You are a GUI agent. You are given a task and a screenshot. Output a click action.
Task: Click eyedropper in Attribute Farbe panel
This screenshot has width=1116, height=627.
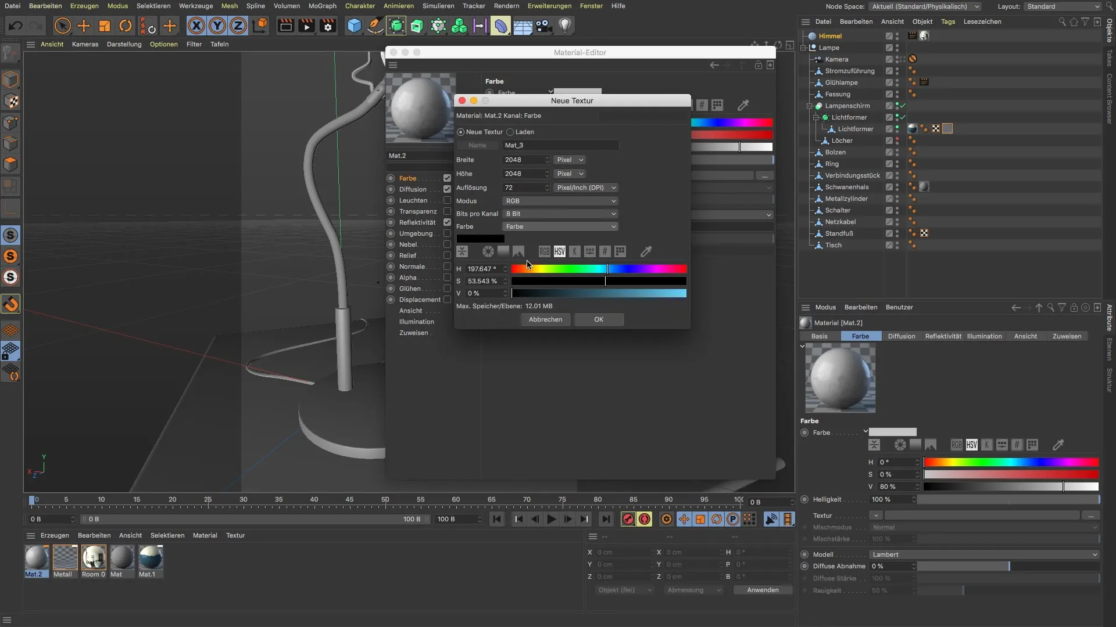pyautogui.click(x=1058, y=445)
